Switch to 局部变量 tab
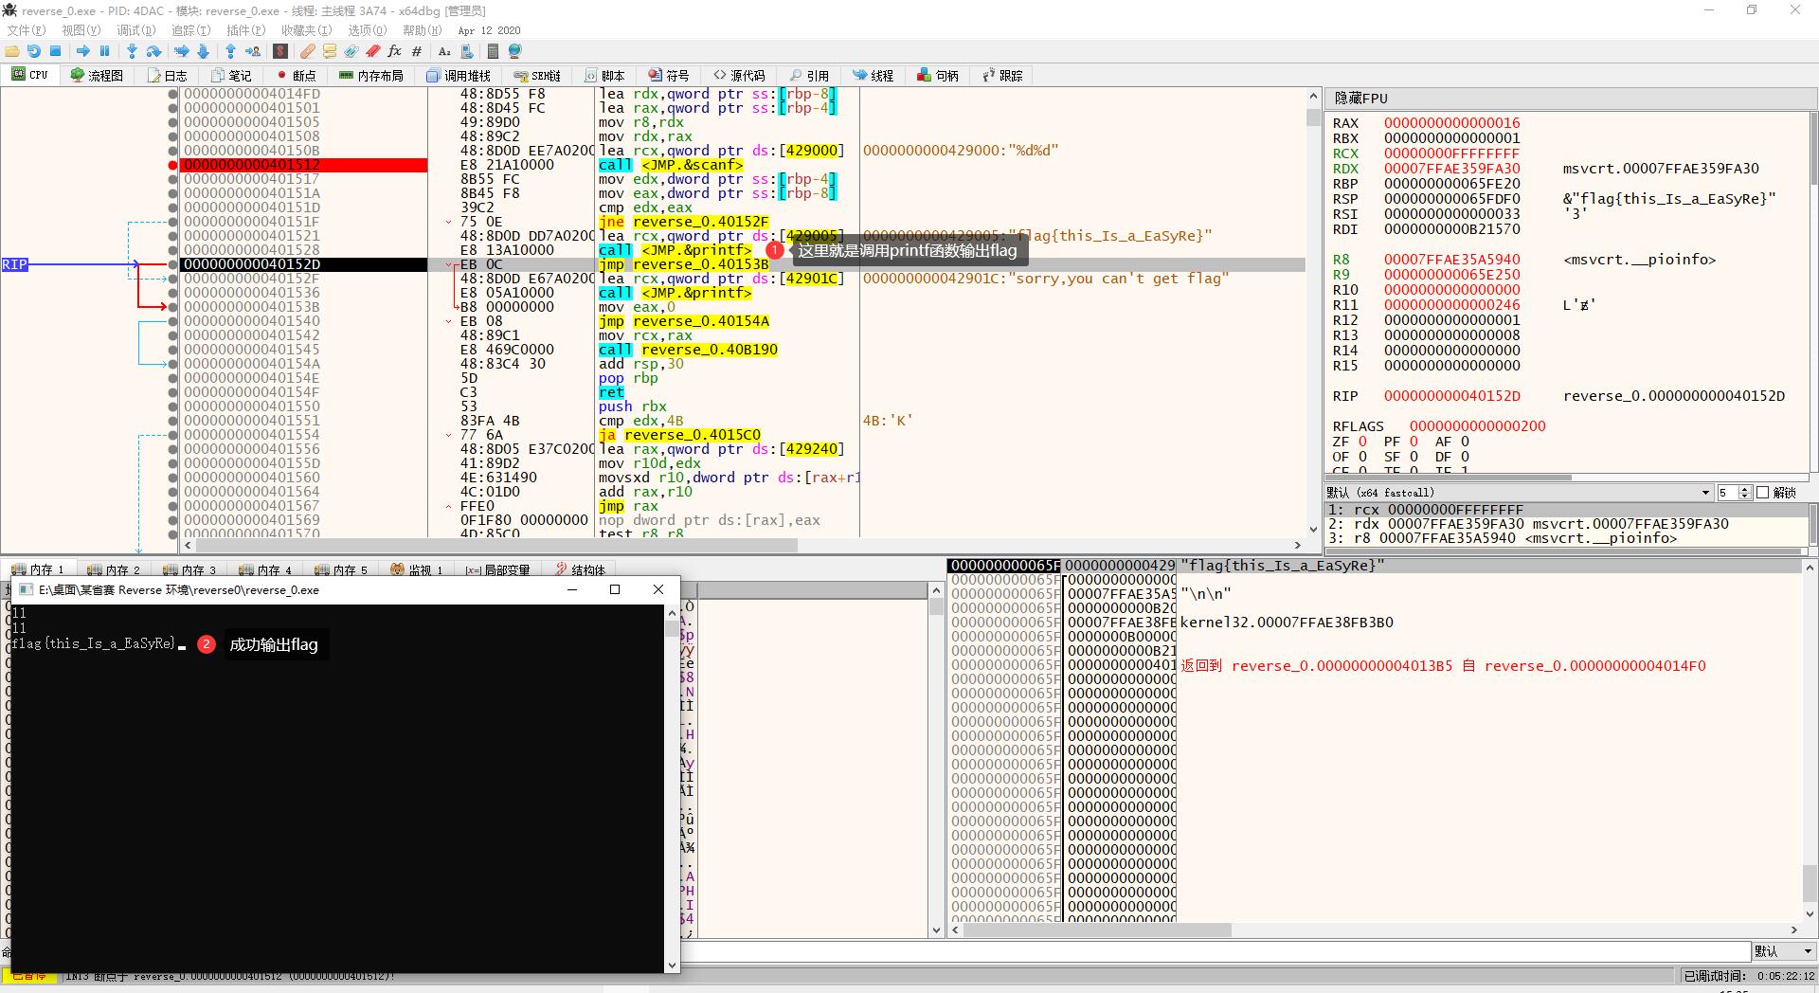The height and width of the screenshot is (993, 1819). click(x=497, y=569)
